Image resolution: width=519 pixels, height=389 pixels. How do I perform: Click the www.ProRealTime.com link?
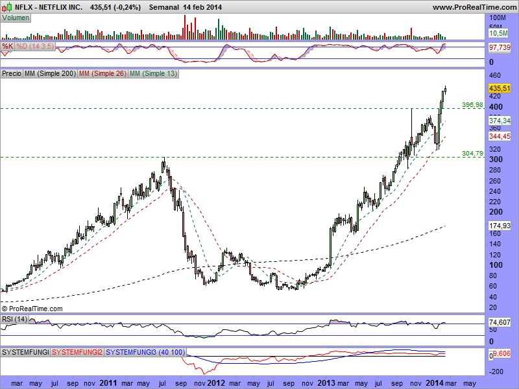(475, 7)
